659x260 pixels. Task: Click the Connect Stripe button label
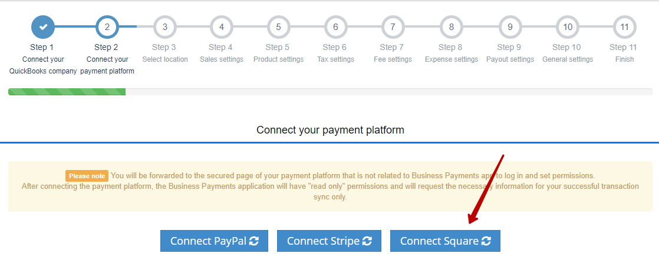coord(323,241)
